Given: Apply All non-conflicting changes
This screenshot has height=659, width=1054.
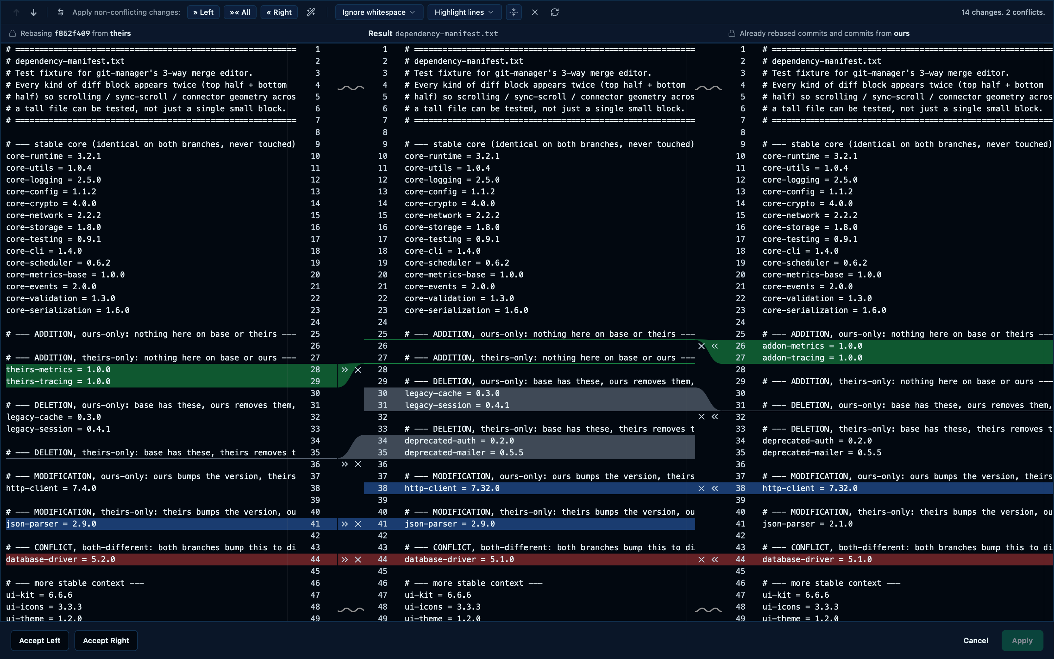Looking at the screenshot, I should 240,12.
